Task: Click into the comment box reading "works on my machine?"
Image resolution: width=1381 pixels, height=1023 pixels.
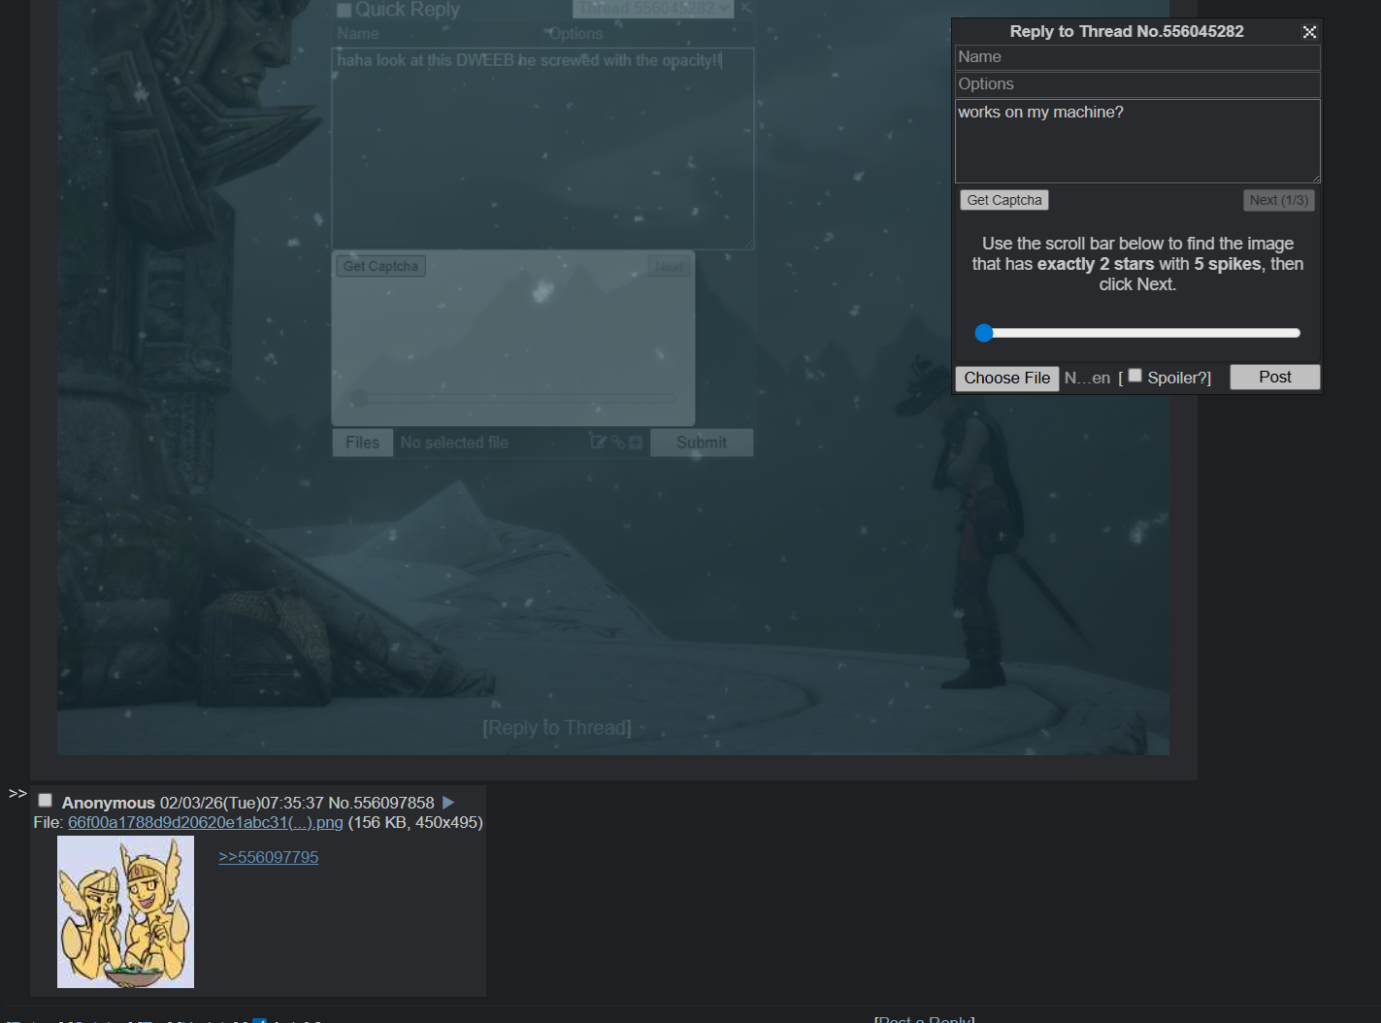Action: pyautogui.click(x=1137, y=142)
